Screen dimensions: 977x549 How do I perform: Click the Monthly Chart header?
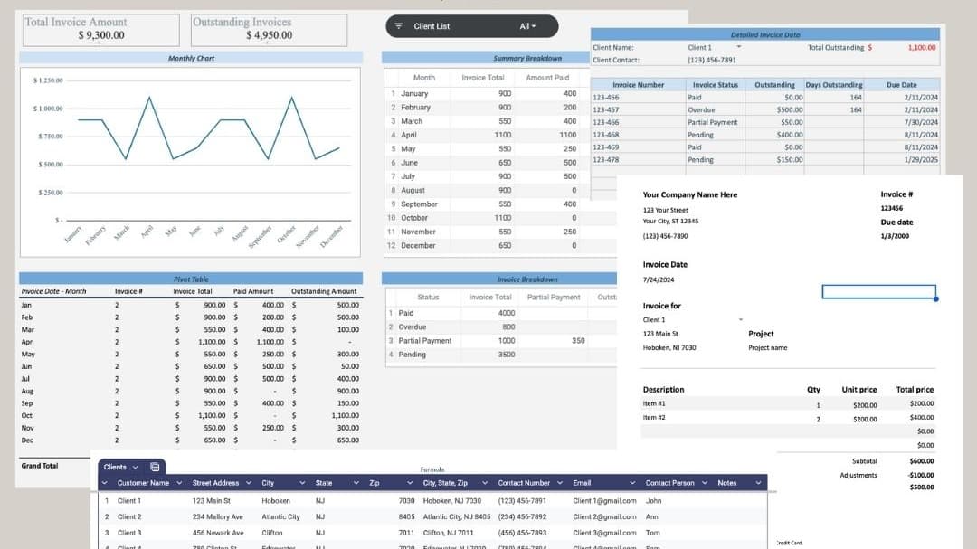pos(191,58)
